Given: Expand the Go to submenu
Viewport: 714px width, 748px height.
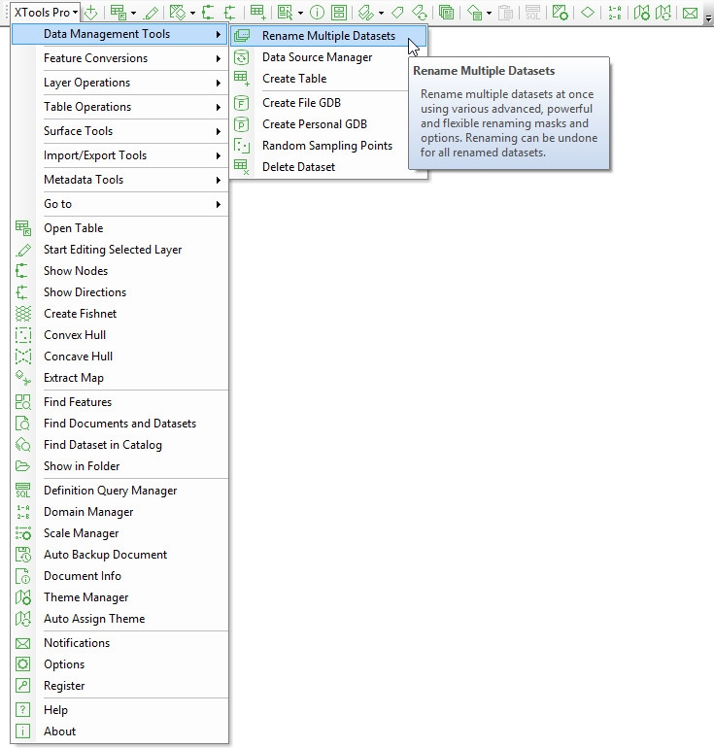Looking at the screenshot, I should pyautogui.click(x=120, y=204).
